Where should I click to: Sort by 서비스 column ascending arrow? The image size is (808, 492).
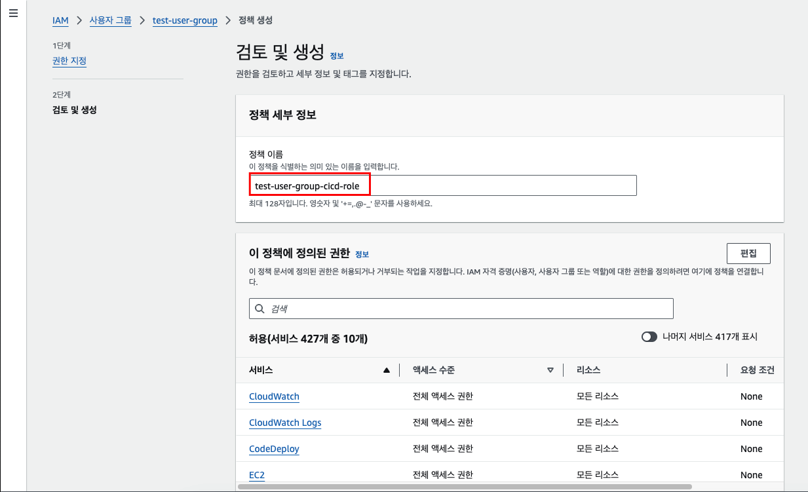[x=387, y=370]
